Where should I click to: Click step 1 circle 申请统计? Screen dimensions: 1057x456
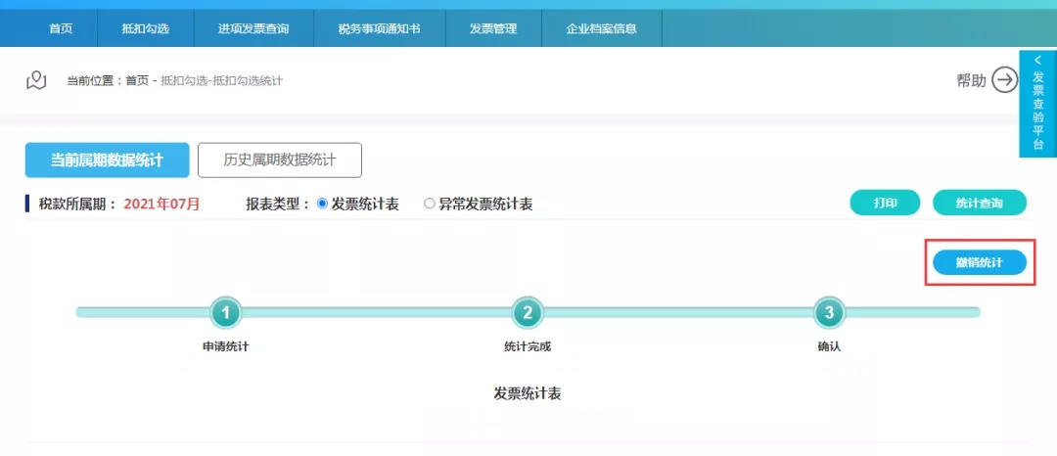pos(226,313)
